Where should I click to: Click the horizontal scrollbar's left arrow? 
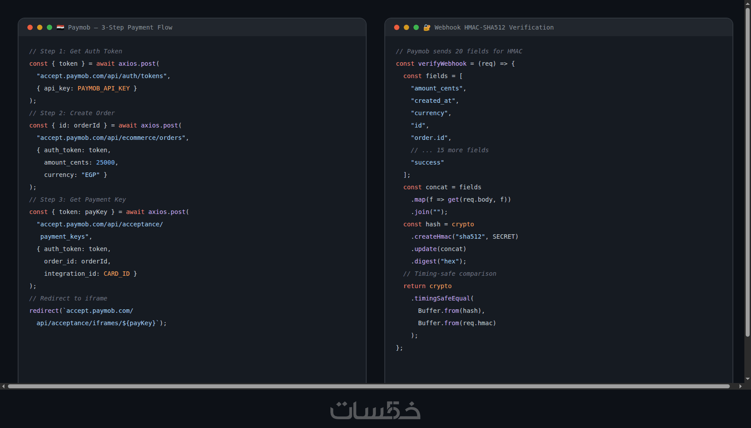click(4, 386)
